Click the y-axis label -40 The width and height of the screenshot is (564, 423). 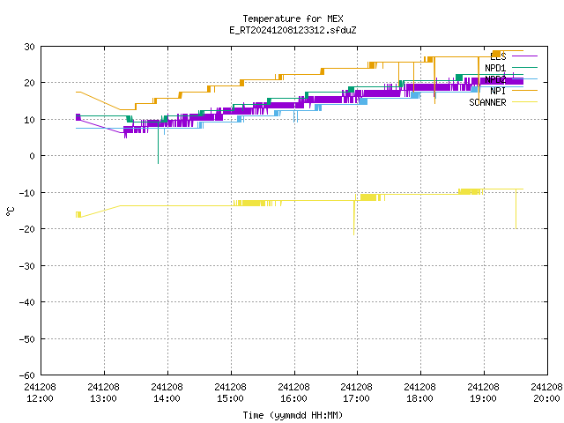(x=27, y=302)
